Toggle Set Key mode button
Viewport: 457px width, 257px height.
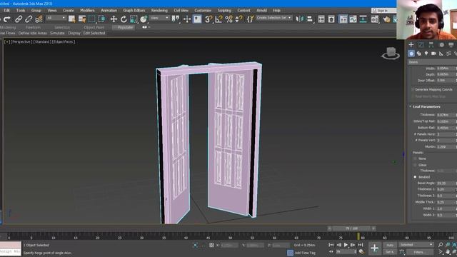pyautogui.click(x=390, y=252)
